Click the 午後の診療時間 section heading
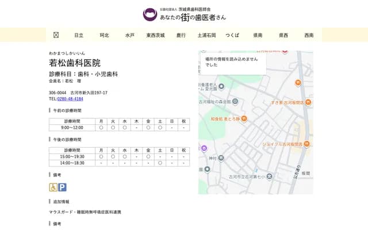368x230 pixels. [67, 140]
